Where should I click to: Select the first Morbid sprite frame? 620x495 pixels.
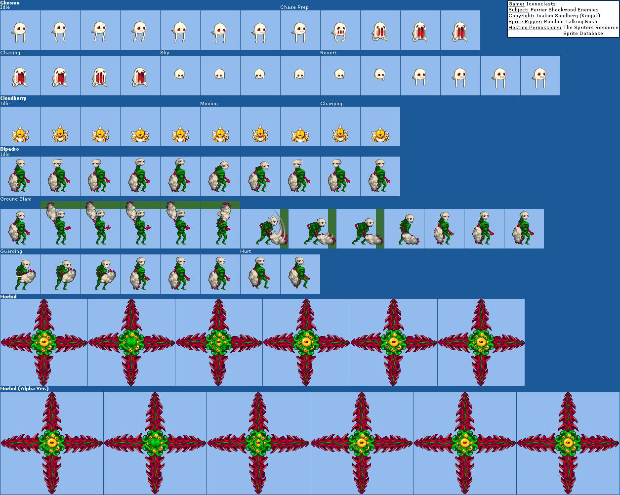point(44,342)
